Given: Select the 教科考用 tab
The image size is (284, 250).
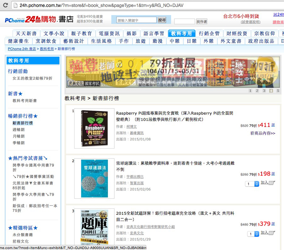Looking at the screenshot, I should [181, 33].
